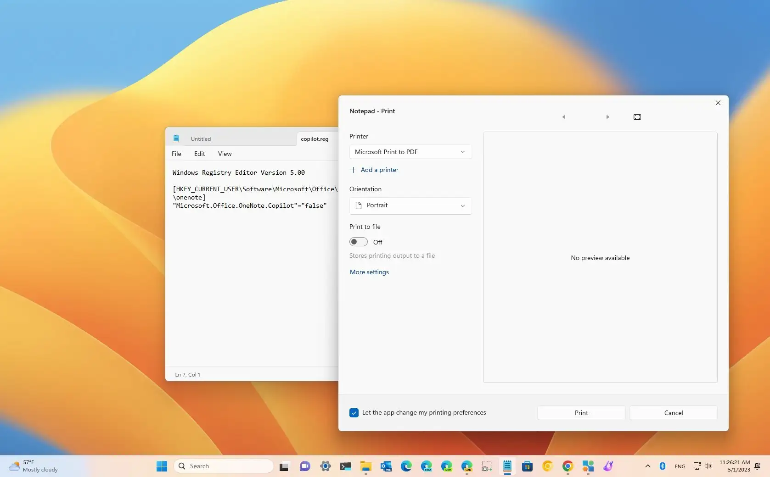Launch the Snipping Tool from the taskbar

487,466
